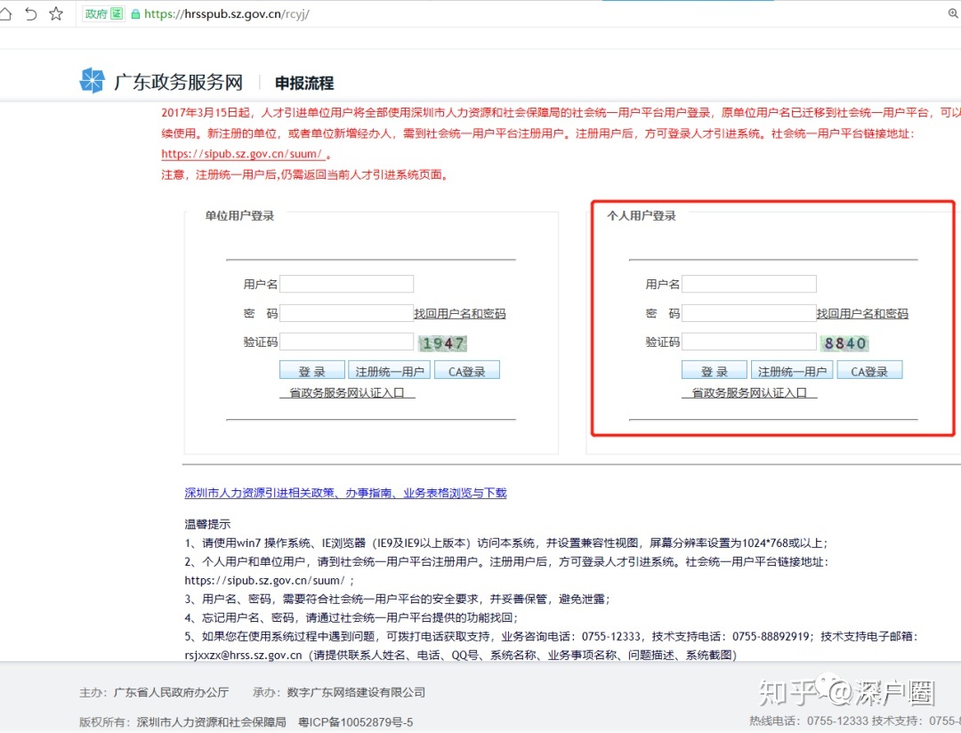Click the 单位用户登录 panel title

[239, 216]
